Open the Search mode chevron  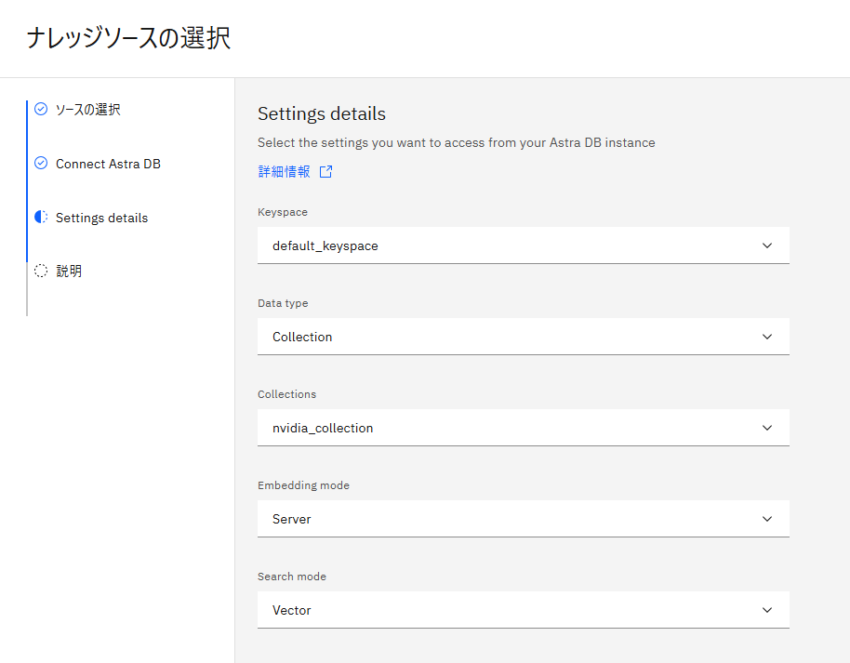pos(767,610)
